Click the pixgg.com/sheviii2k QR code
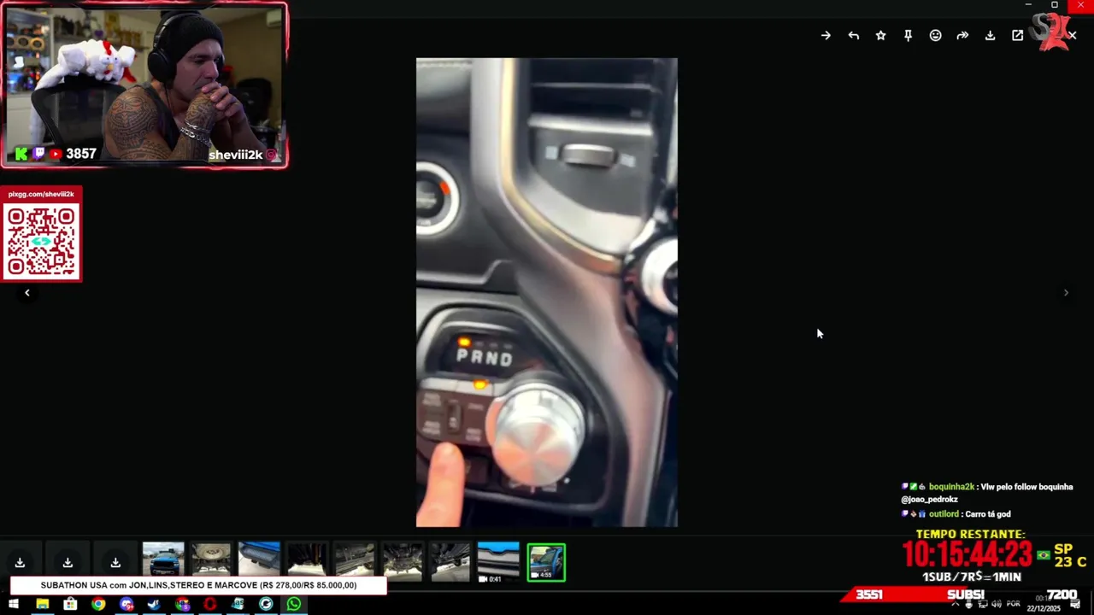This screenshot has width=1094, height=615. (41, 241)
